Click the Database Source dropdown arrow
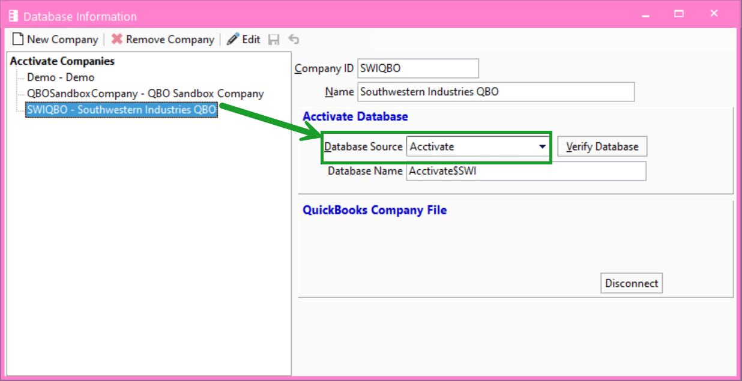The image size is (742, 381). 539,146
